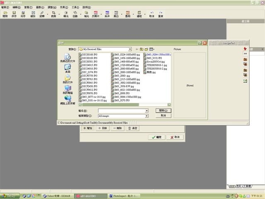265x199 pixels.
Task: Click the file list scroll right arrow
Action: click(169, 104)
